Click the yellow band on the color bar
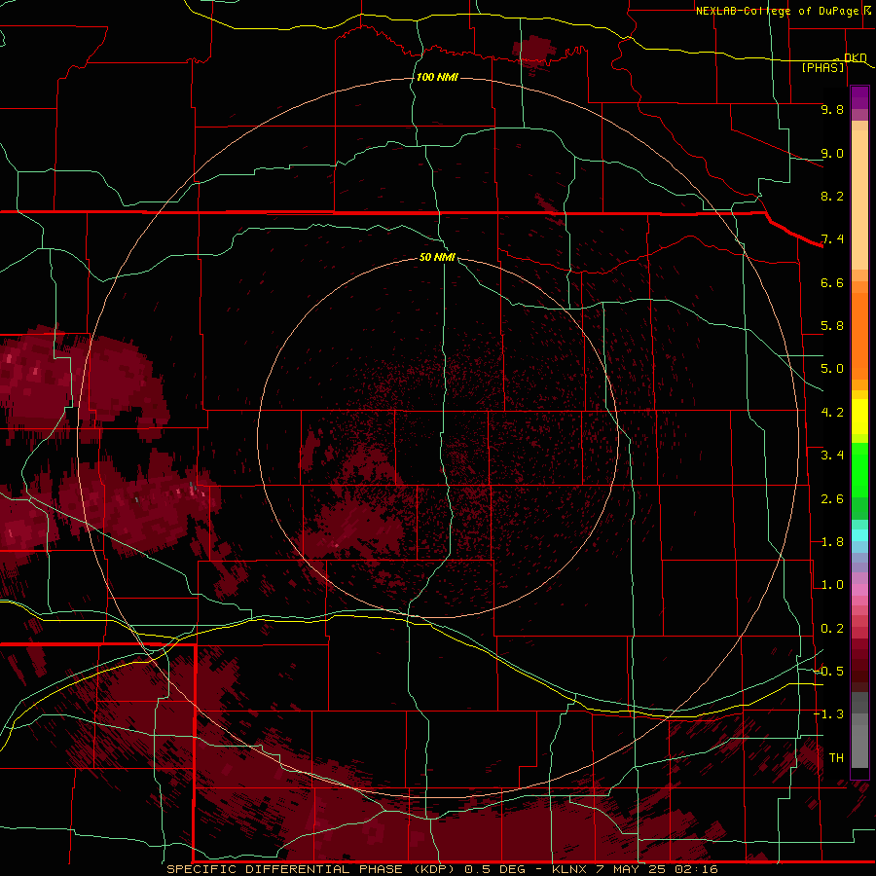This screenshot has width=876, height=876. pyautogui.click(x=859, y=416)
